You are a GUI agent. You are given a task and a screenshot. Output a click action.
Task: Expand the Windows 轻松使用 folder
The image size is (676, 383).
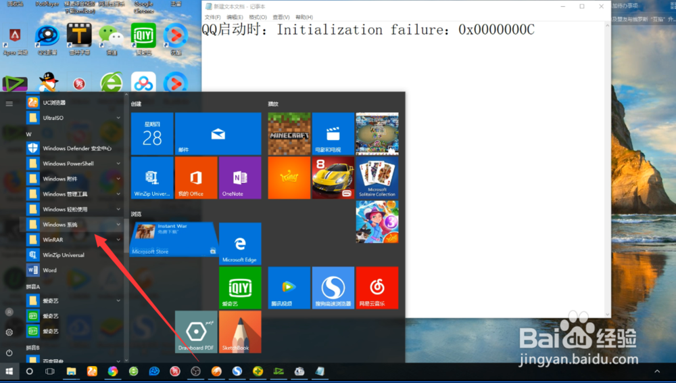coord(73,209)
